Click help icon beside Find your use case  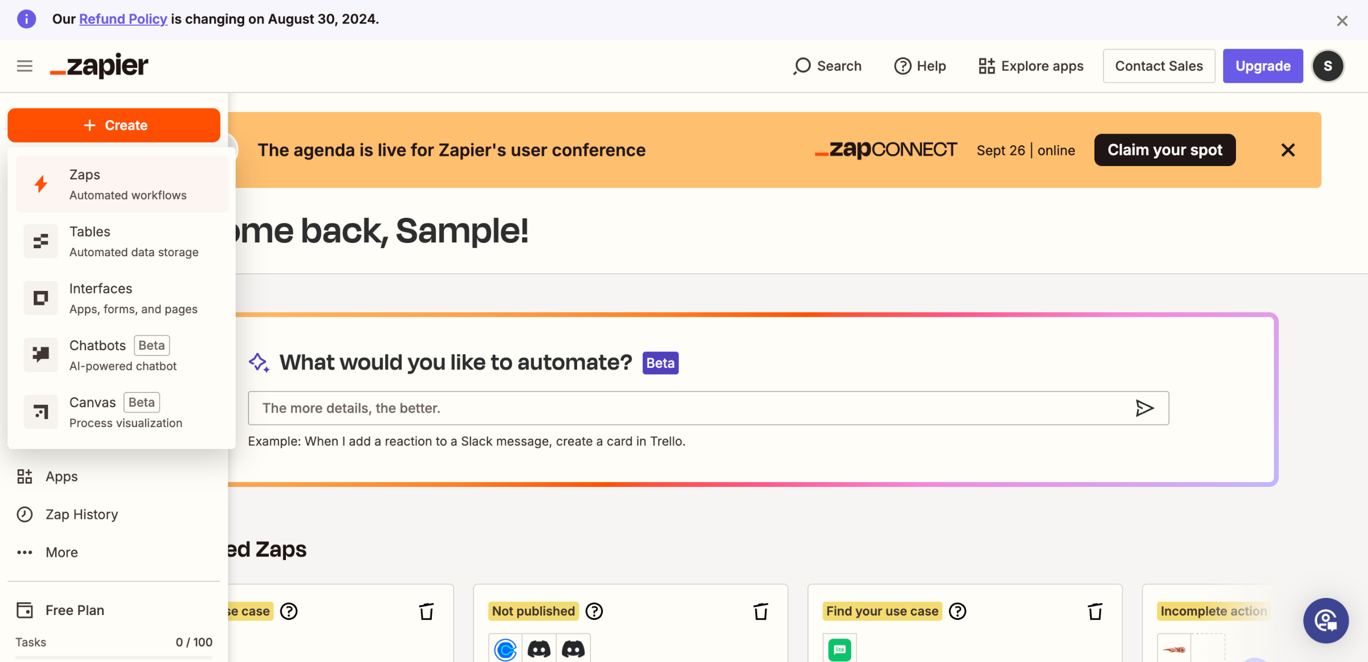click(958, 611)
